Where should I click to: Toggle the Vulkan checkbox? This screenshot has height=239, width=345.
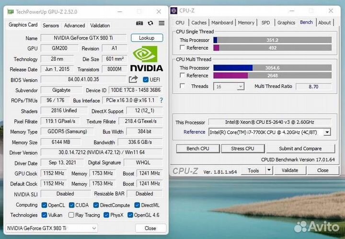click(44, 215)
